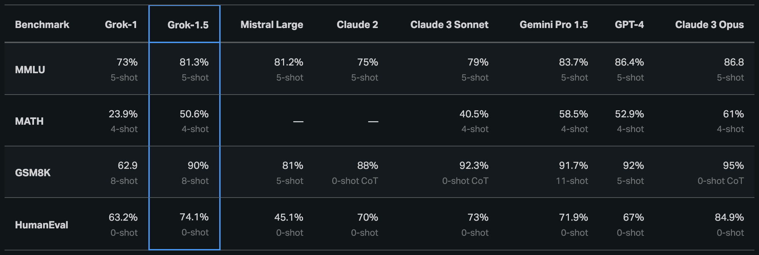
Task: Select the Gemini Pro 1.5 header
Action: (553, 25)
